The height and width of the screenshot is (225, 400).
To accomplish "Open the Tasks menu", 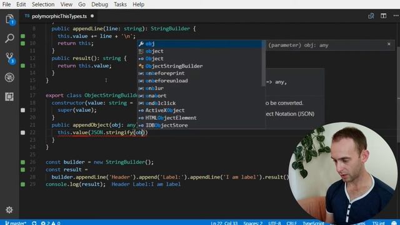I will [120, 4].
